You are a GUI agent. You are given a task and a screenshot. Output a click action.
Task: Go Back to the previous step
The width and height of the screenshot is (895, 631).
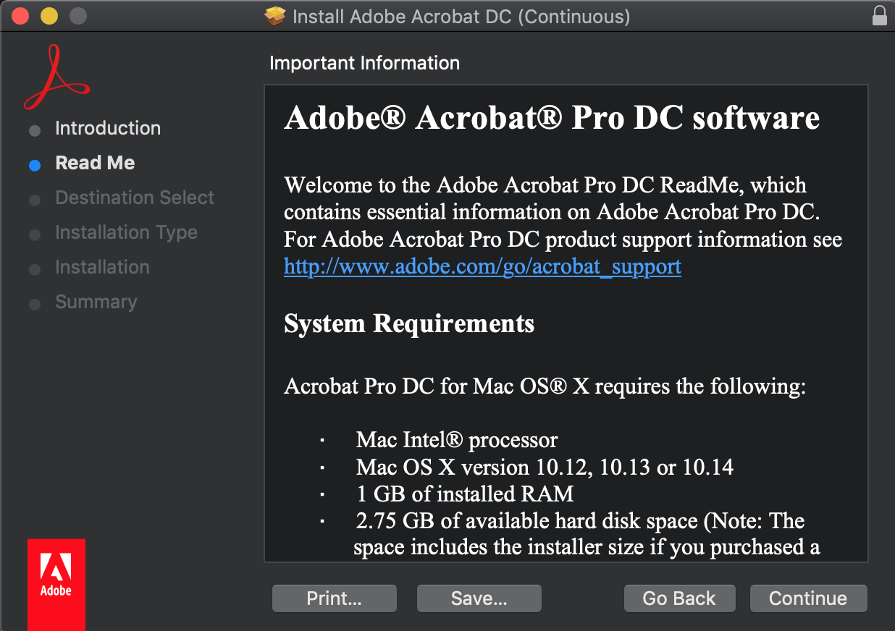[x=679, y=598]
